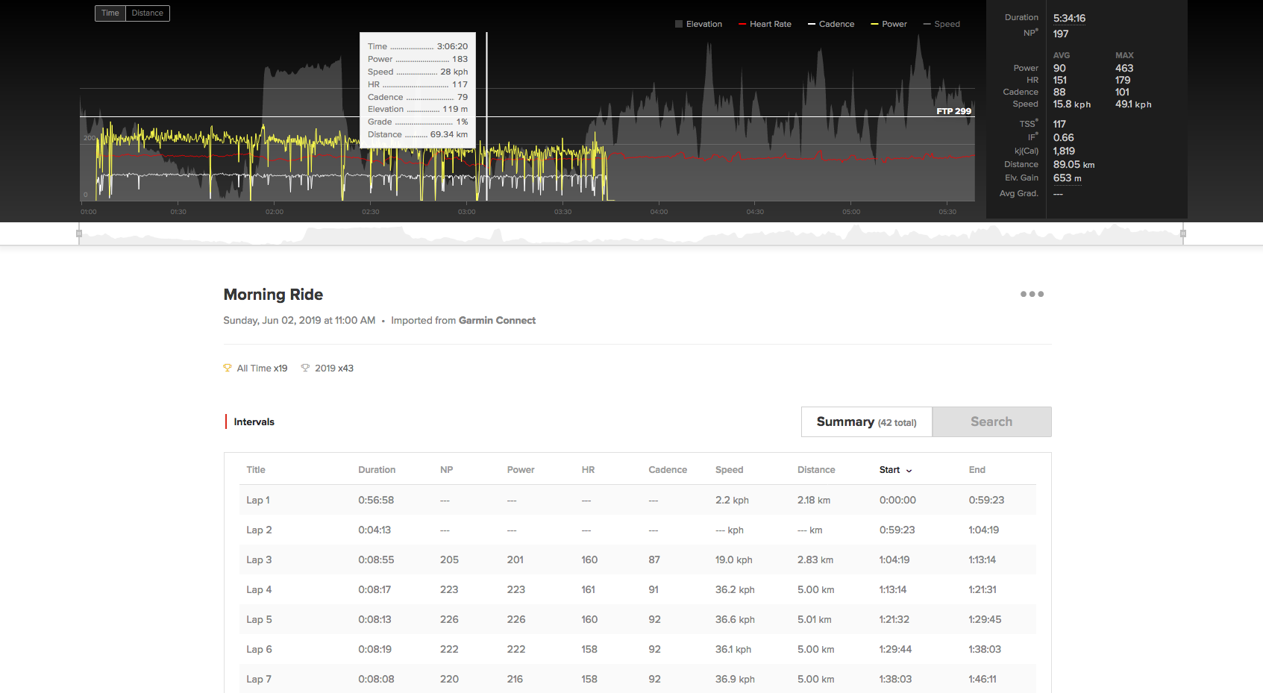Grab the left range selector handle
Image resolution: width=1263 pixels, height=693 pixels.
79,233
